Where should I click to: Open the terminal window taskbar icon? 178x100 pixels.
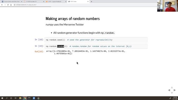click(29, 98)
